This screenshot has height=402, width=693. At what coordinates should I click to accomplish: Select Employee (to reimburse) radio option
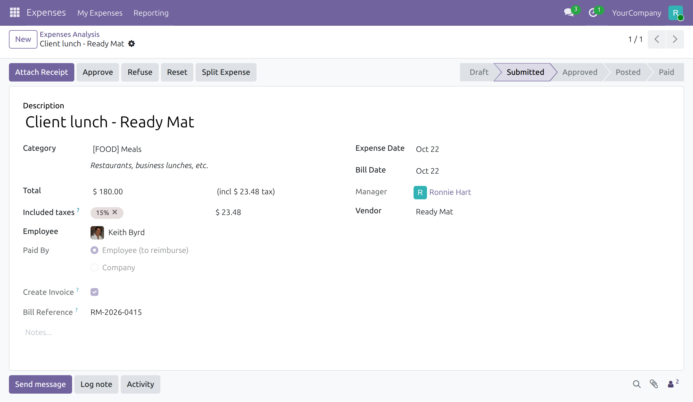click(x=94, y=250)
